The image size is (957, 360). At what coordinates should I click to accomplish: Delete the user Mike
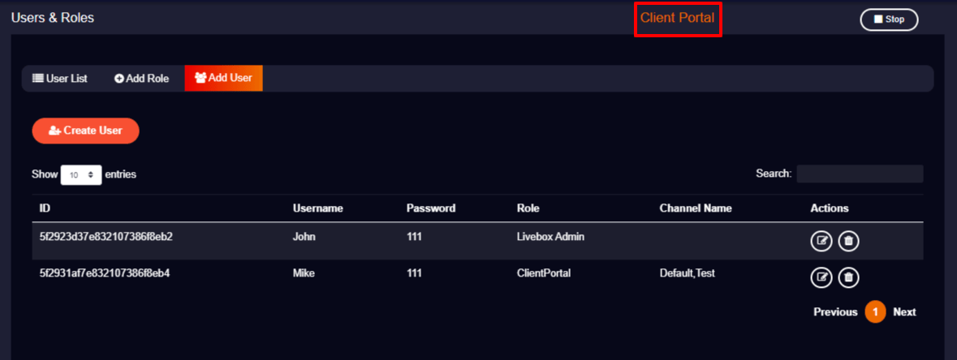(848, 278)
